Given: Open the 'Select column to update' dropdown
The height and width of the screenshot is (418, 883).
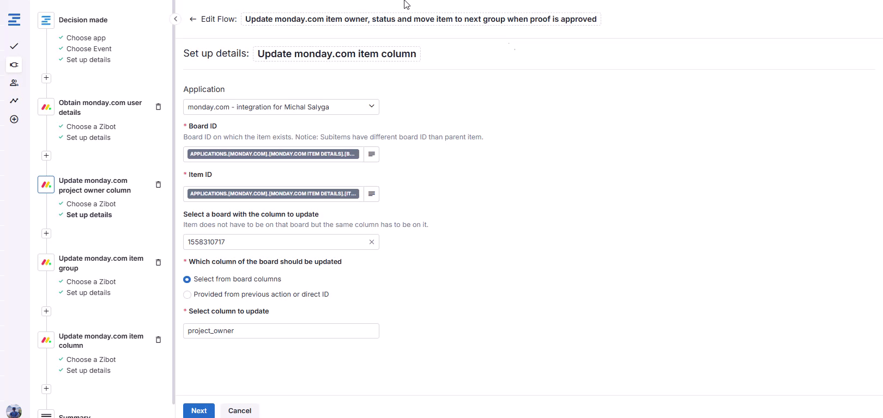Looking at the screenshot, I should [x=281, y=331].
